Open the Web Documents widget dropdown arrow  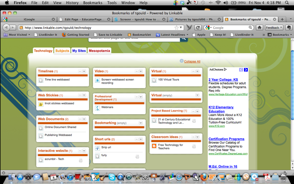pos(84,119)
